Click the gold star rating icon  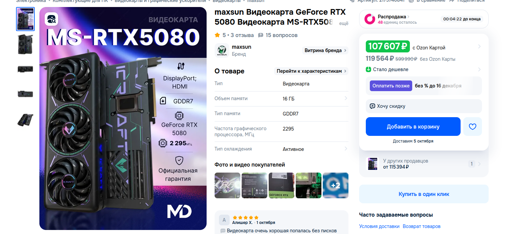point(217,35)
